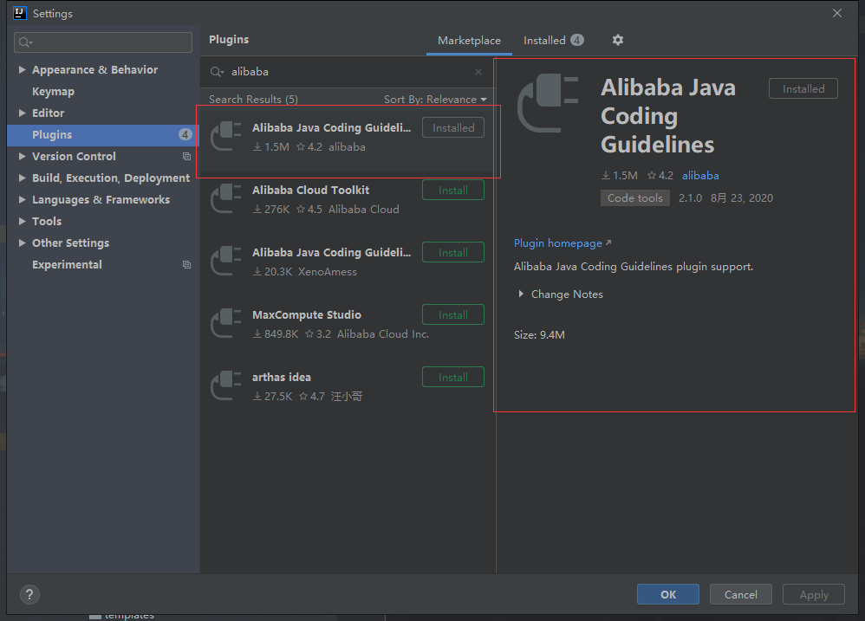Install the arthas idea plugin
Image resolution: width=865 pixels, height=621 pixels.
tap(453, 377)
